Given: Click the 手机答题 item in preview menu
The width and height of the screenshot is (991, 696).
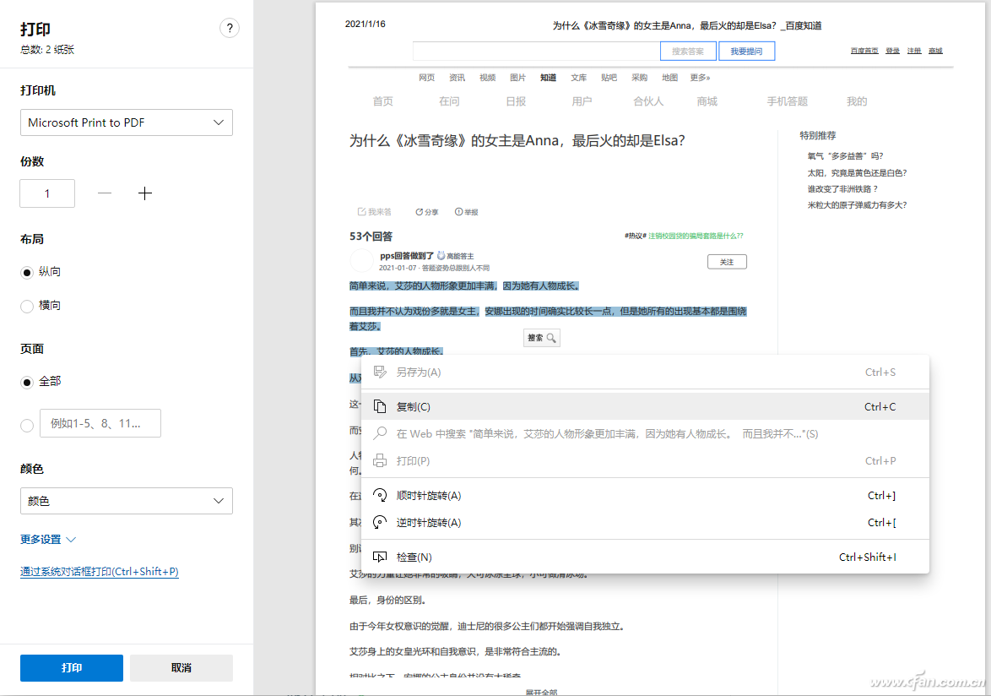Looking at the screenshot, I should pos(787,101).
